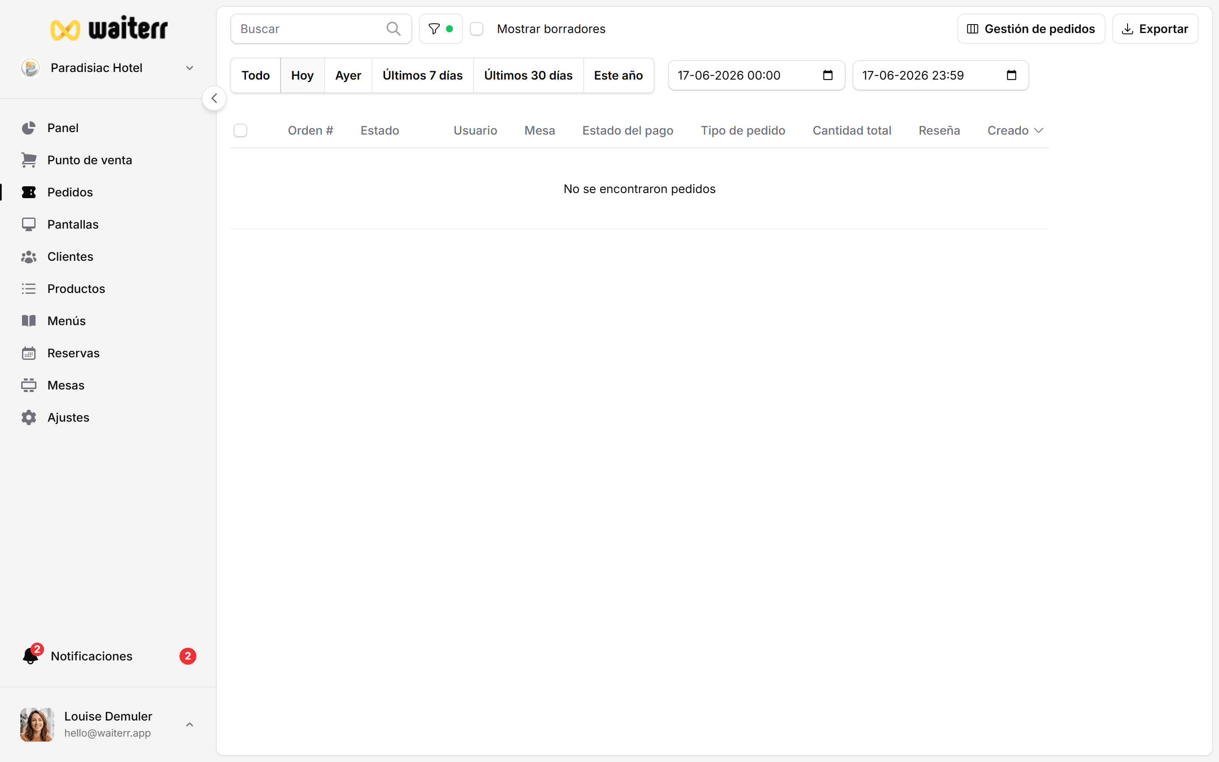Click the Orden # column header
This screenshot has width=1219, height=762.
[x=310, y=130]
